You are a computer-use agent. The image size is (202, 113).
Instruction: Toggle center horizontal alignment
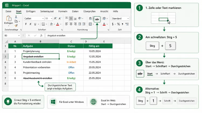click(71, 24)
